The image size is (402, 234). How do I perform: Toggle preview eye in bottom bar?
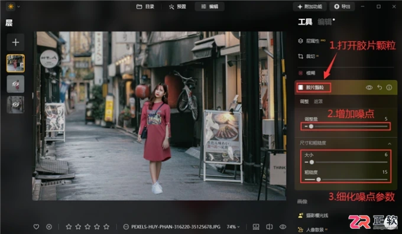(x=283, y=226)
